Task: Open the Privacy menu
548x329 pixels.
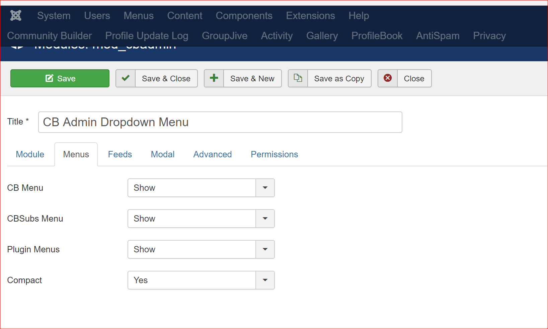Action: click(x=489, y=36)
